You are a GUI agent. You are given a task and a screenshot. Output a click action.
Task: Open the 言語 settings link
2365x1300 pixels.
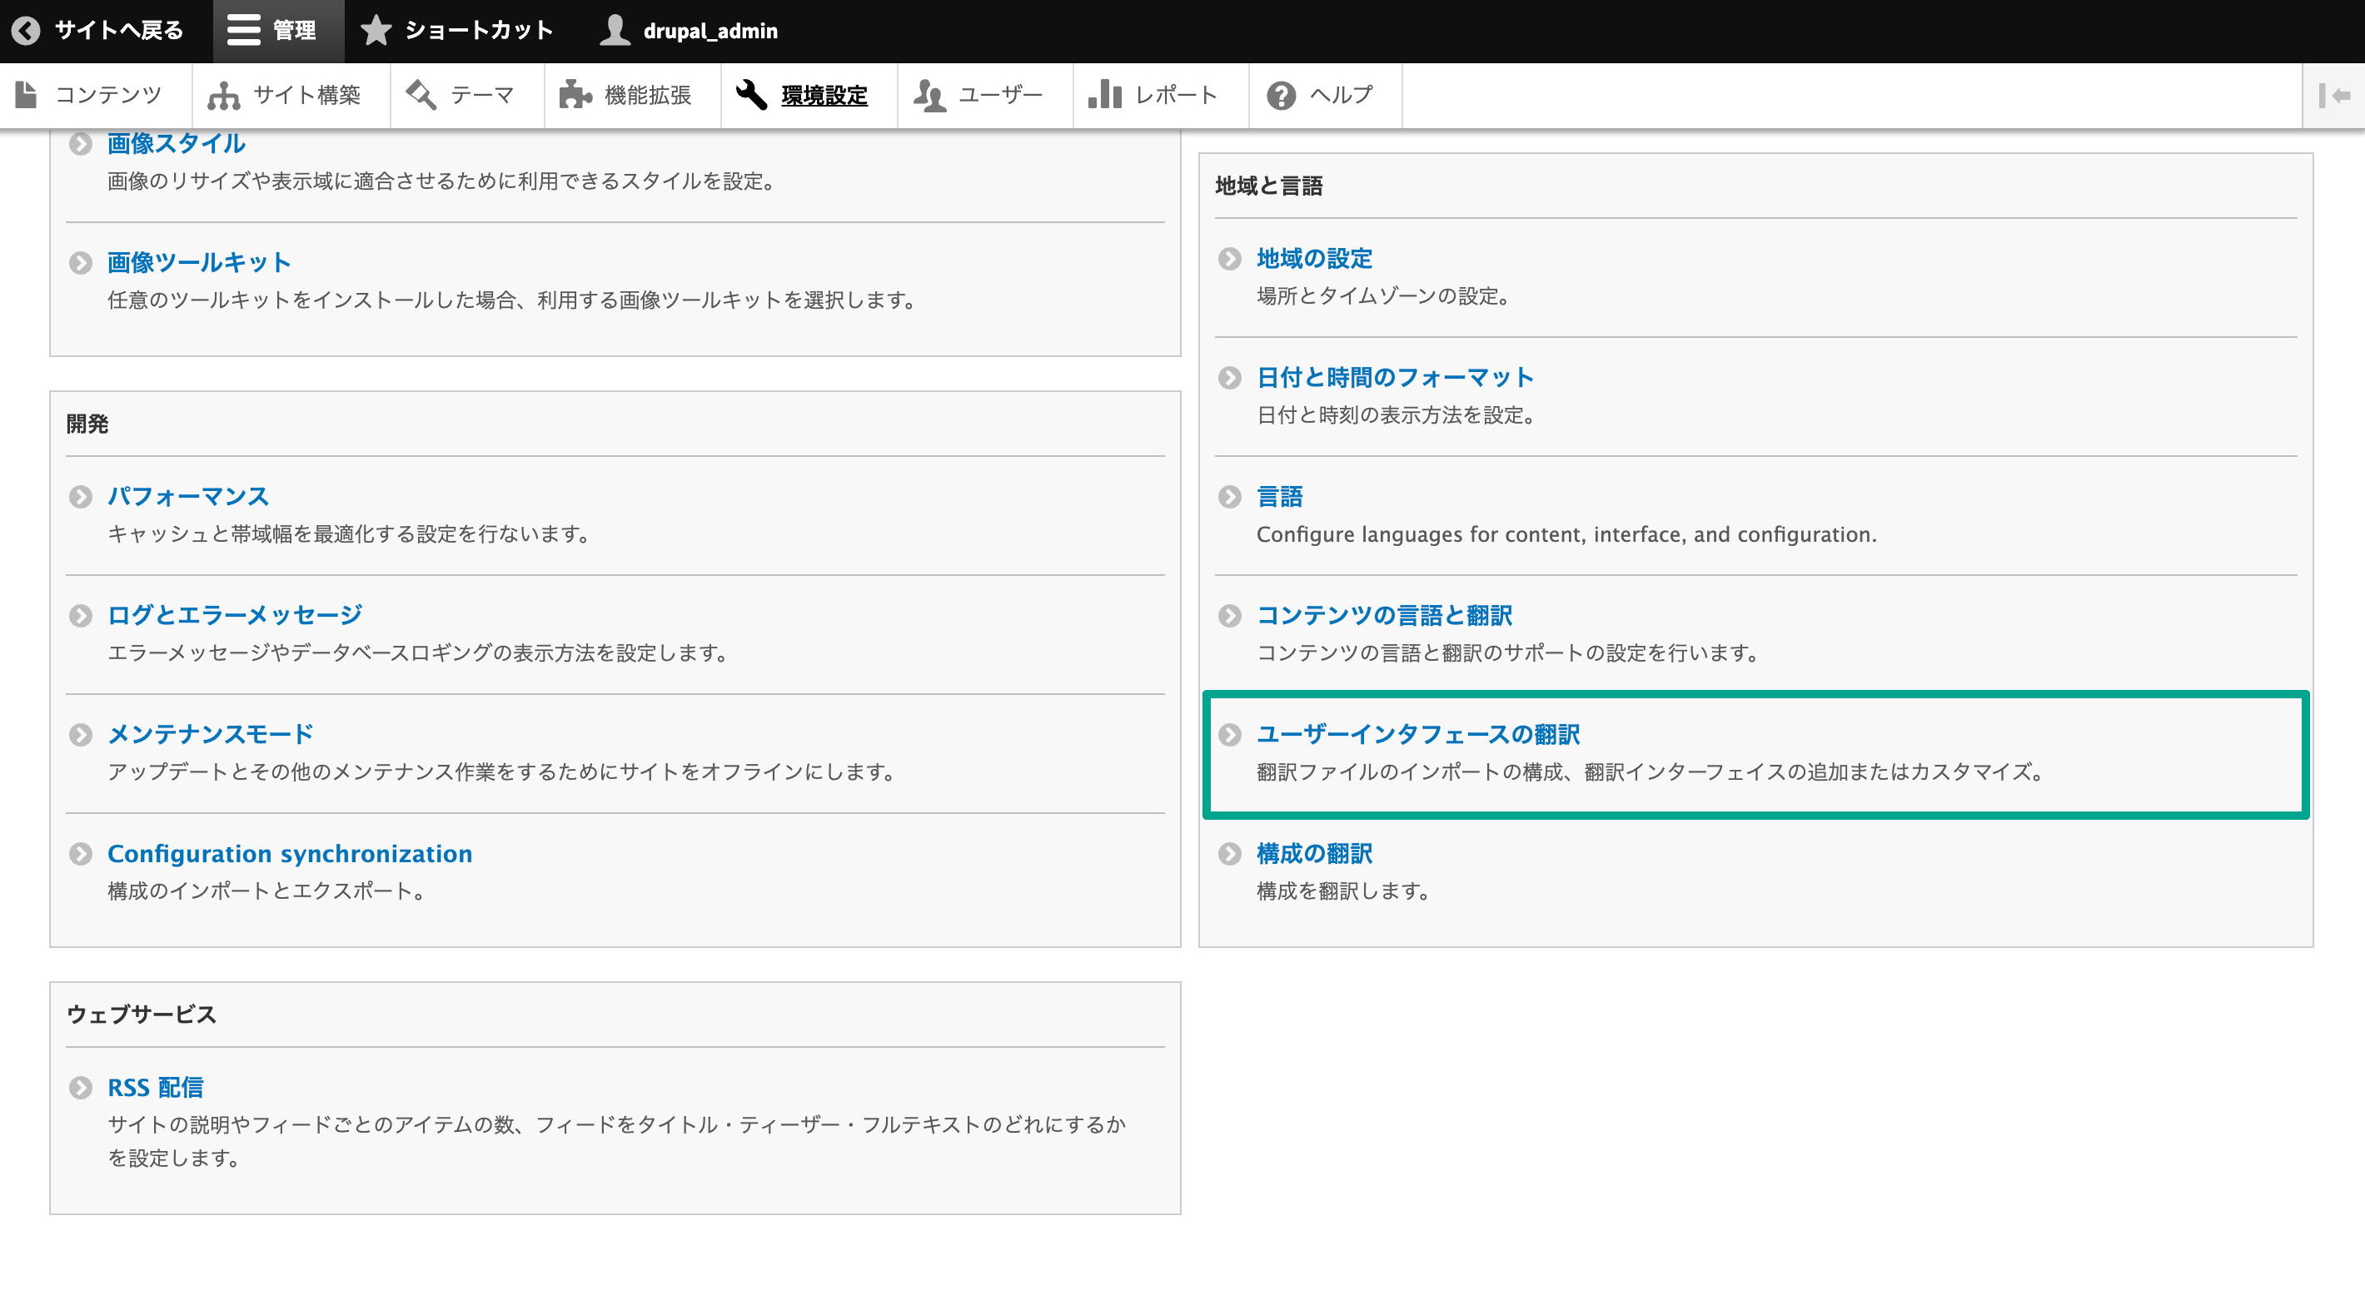tap(1280, 497)
